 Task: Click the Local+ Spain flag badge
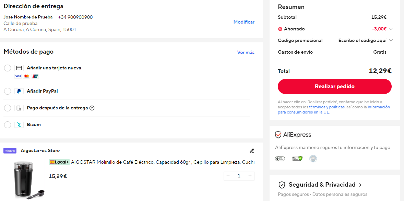click(x=59, y=162)
